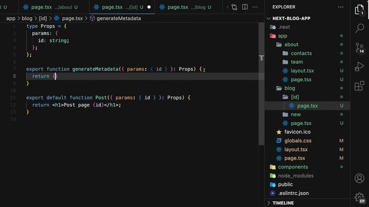Open Explorer view in activity bar
The height and width of the screenshot is (207, 369).
(359, 10)
